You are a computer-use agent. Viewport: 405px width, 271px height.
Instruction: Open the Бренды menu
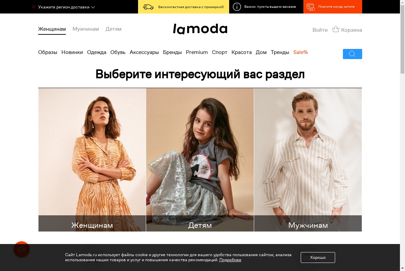coord(172,52)
